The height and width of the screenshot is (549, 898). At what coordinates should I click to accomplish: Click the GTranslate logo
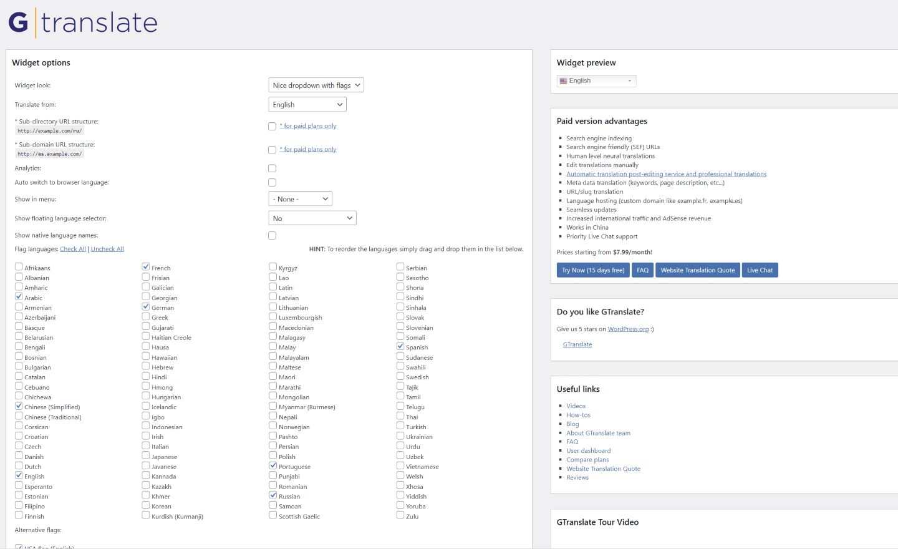[83, 22]
